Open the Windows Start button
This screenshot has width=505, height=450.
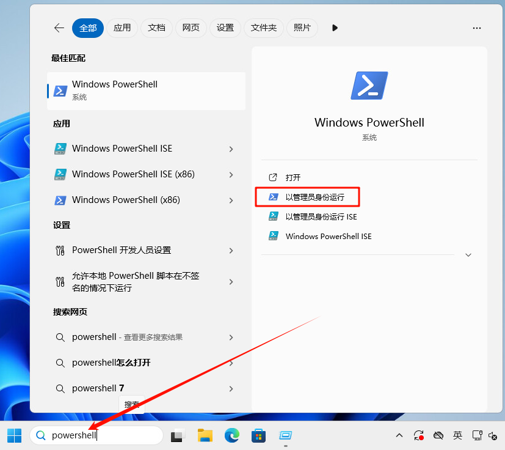pos(14,435)
